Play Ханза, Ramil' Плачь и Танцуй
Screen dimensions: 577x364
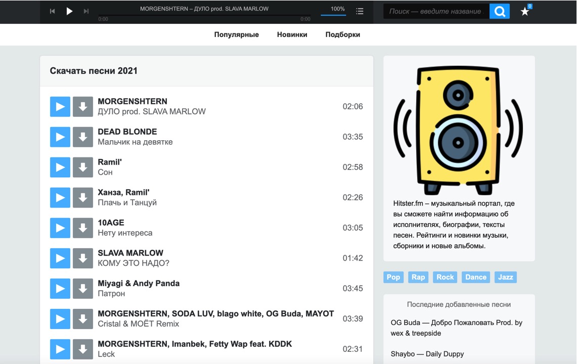point(60,197)
